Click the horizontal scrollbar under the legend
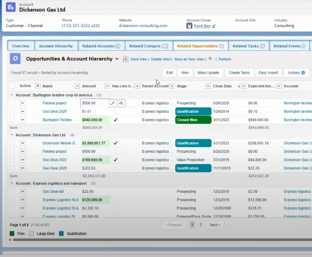Viewport: 312px width, 257px height. (162, 240)
